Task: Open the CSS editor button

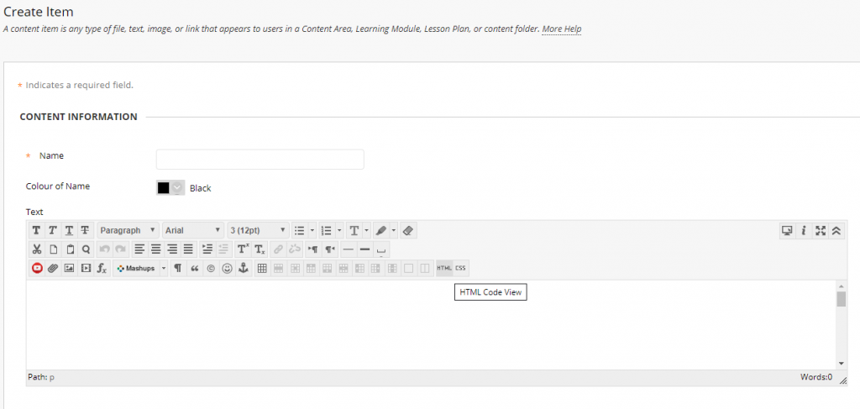Action: point(460,268)
